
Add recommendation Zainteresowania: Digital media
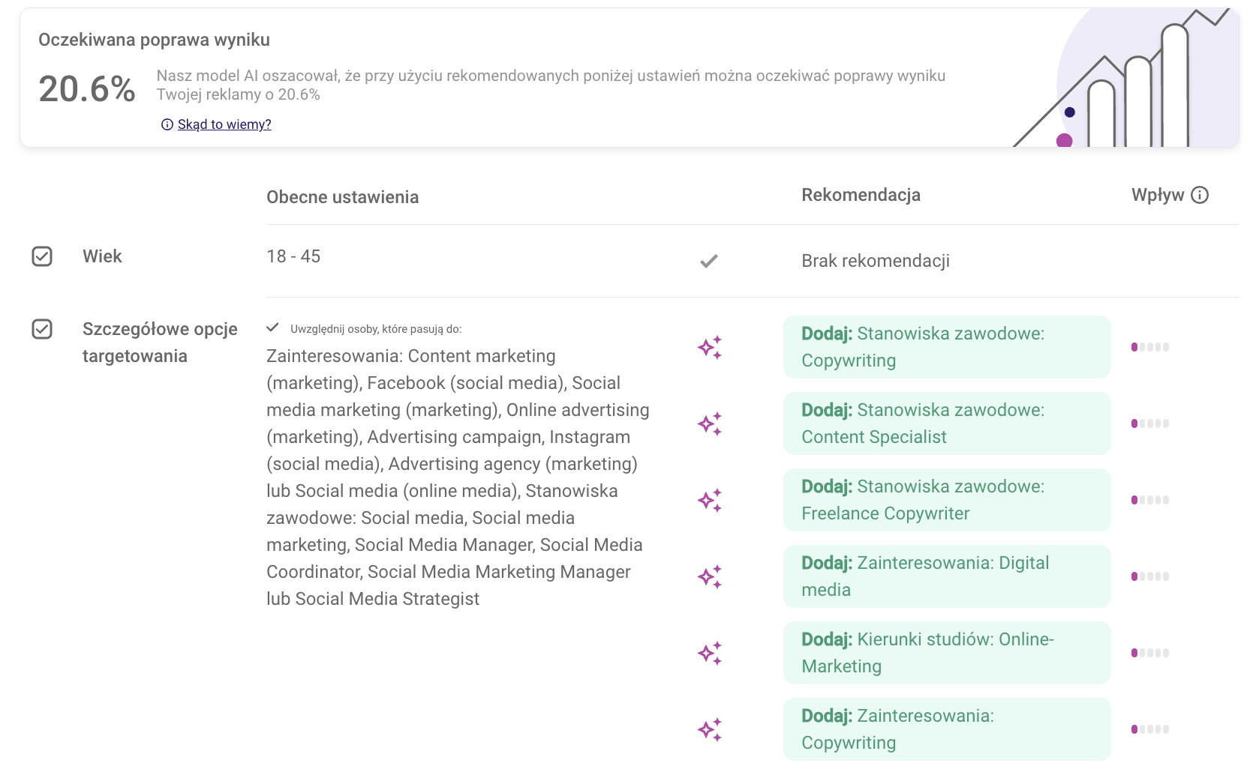click(947, 576)
